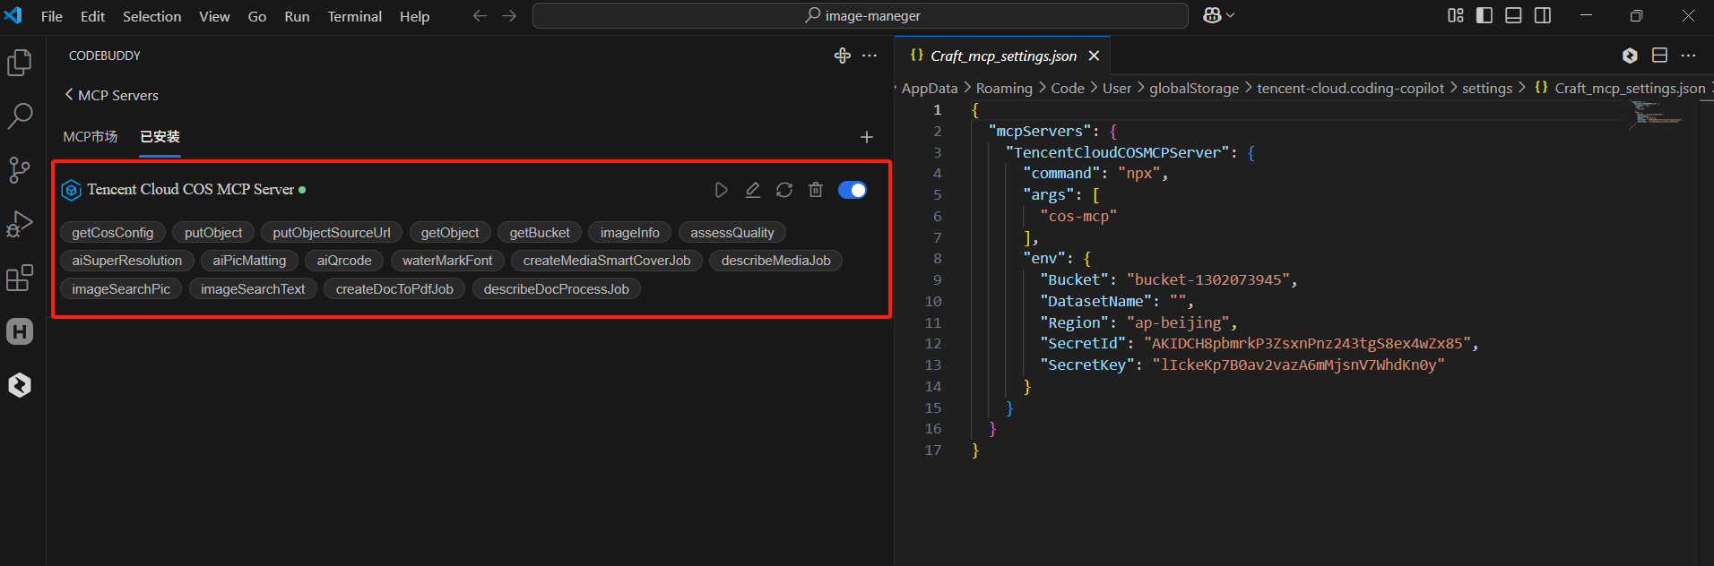This screenshot has height=566, width=1714.
Task: Open the Run and Debug view
Action: point(20,224)
